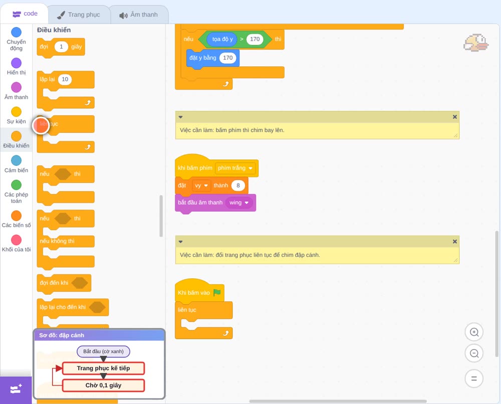This screenshot has width=501, height=404.
Task: Collapse the 'bấm phím thì chim bay lên' comment
Action: click(x=180, y=117)
